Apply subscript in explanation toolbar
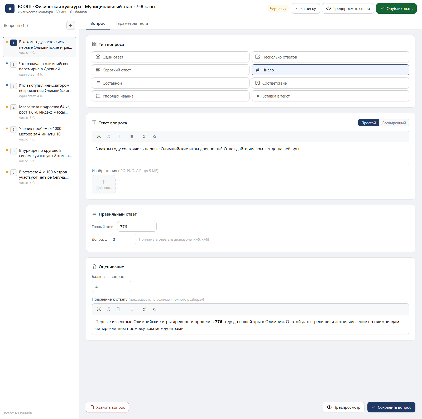Viewport: 422px width, 419px height. (x=154, y=309)
